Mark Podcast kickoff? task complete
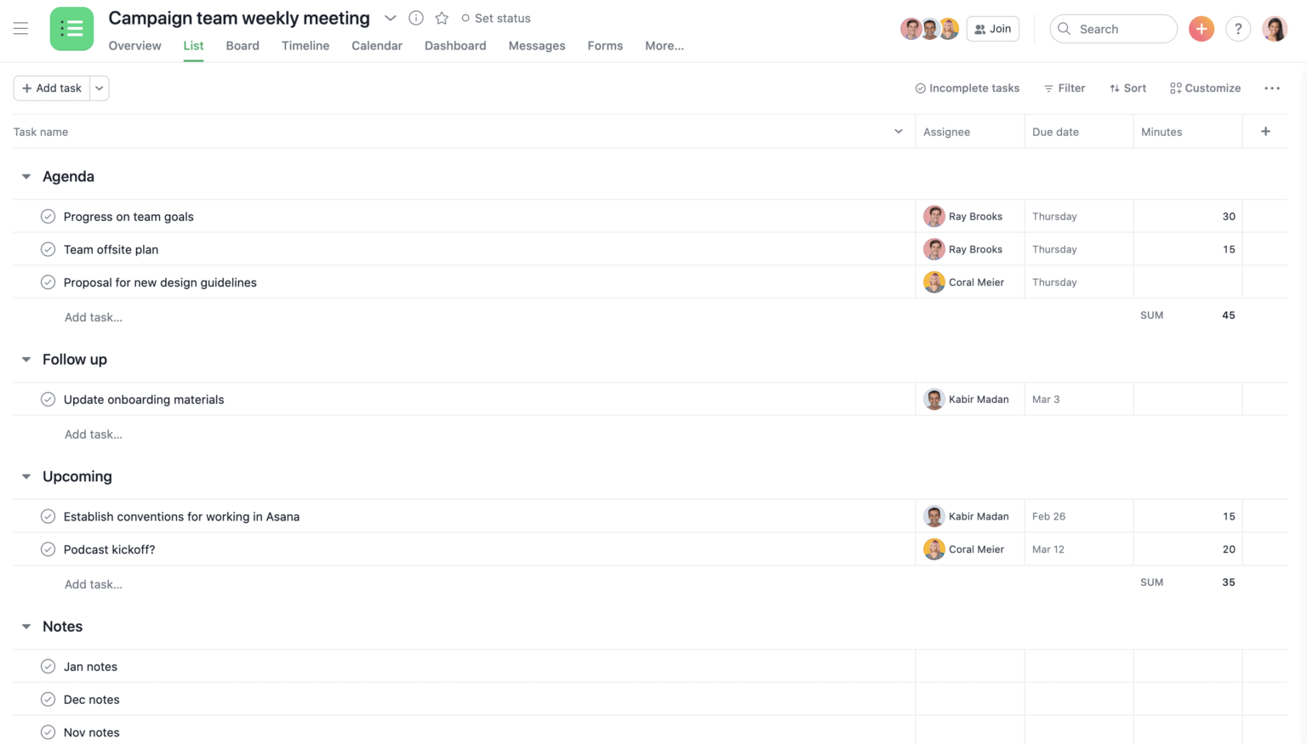This screenshot has width=1307, height=744. tap(48, 549)
